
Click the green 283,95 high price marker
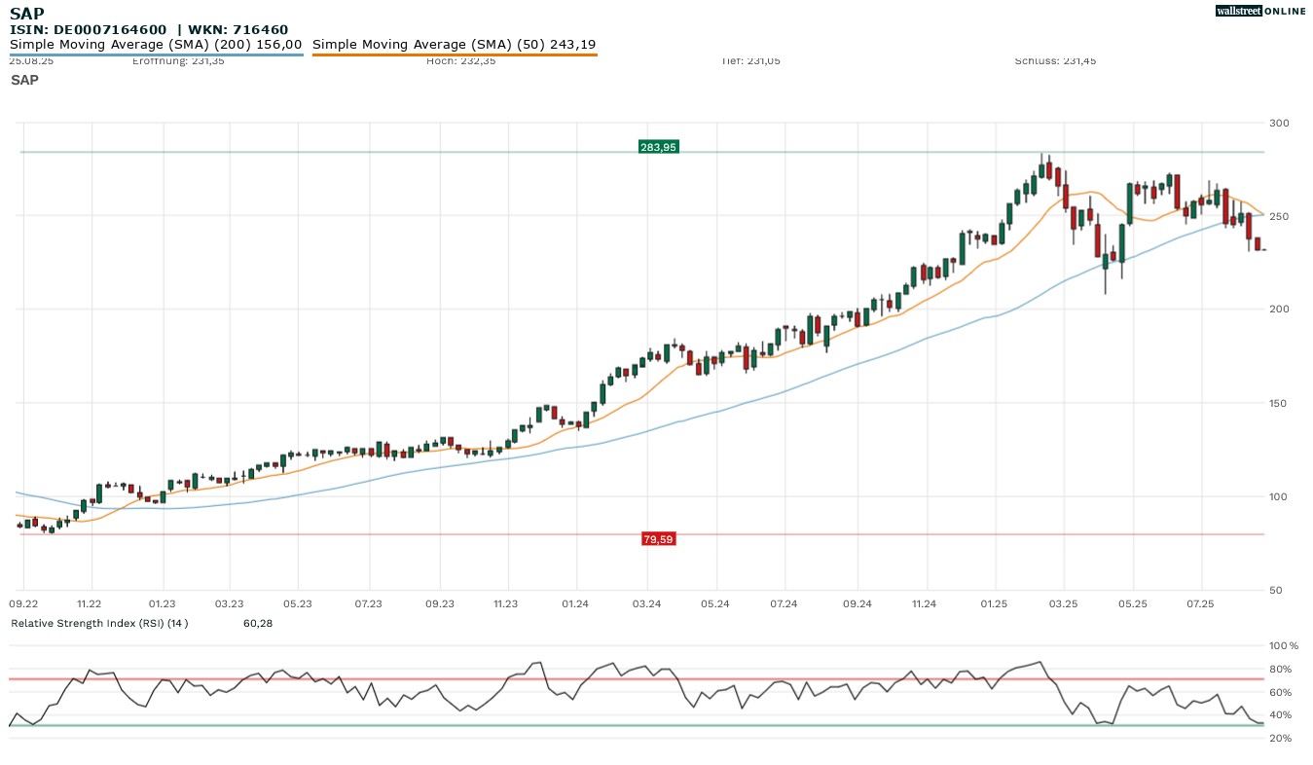tap(658, 147)
